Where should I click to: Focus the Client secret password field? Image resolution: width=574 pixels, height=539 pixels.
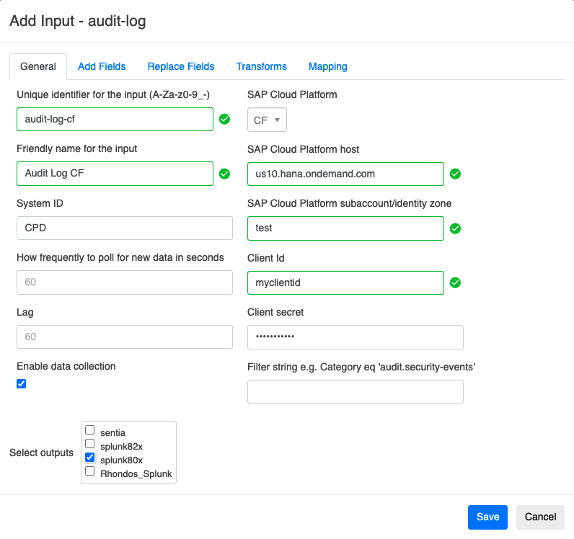[355, 337]
